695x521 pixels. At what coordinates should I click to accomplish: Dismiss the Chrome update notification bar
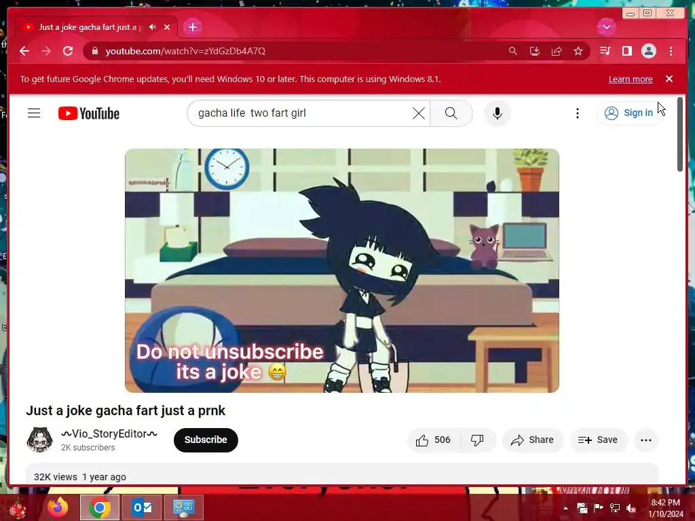coord(669,79)
